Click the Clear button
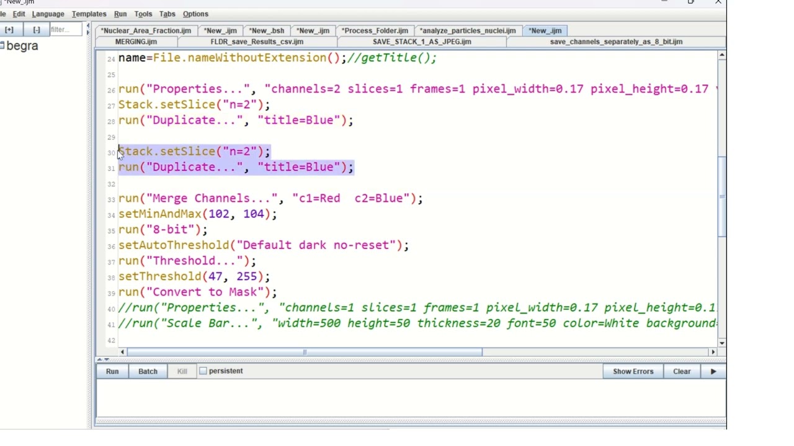Screen dimensions: 794x446 [x=682, y=371]
